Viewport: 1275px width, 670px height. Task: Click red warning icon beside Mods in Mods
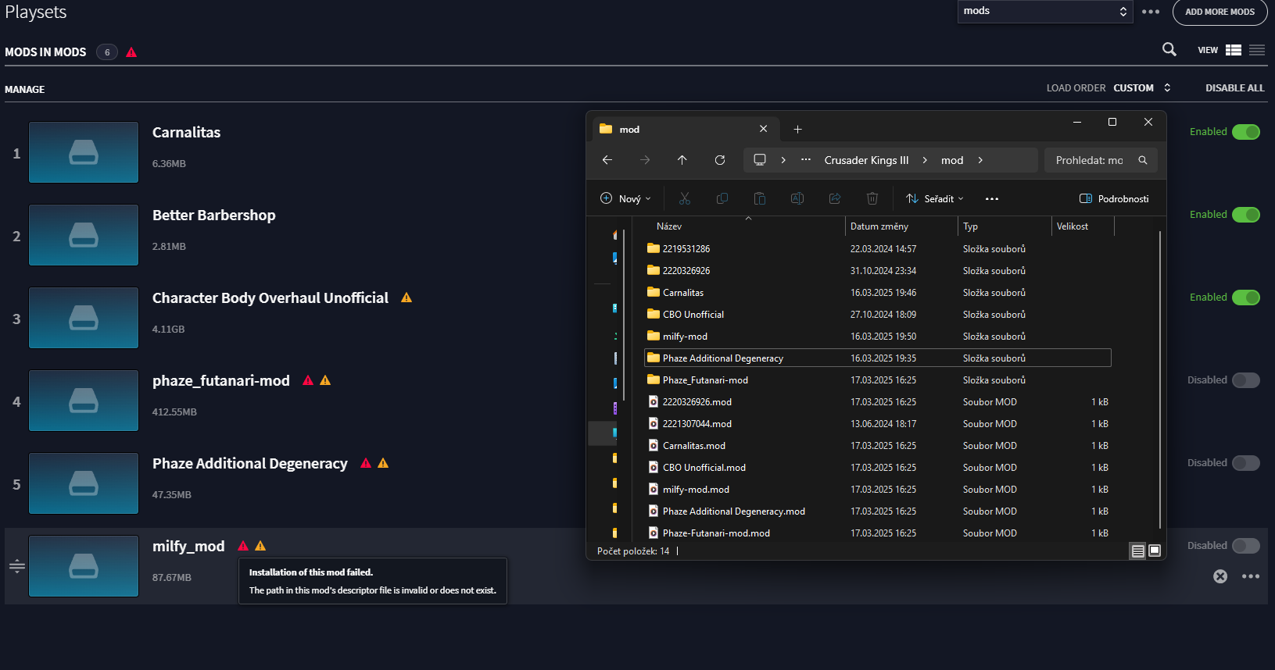tap(131, 52)
